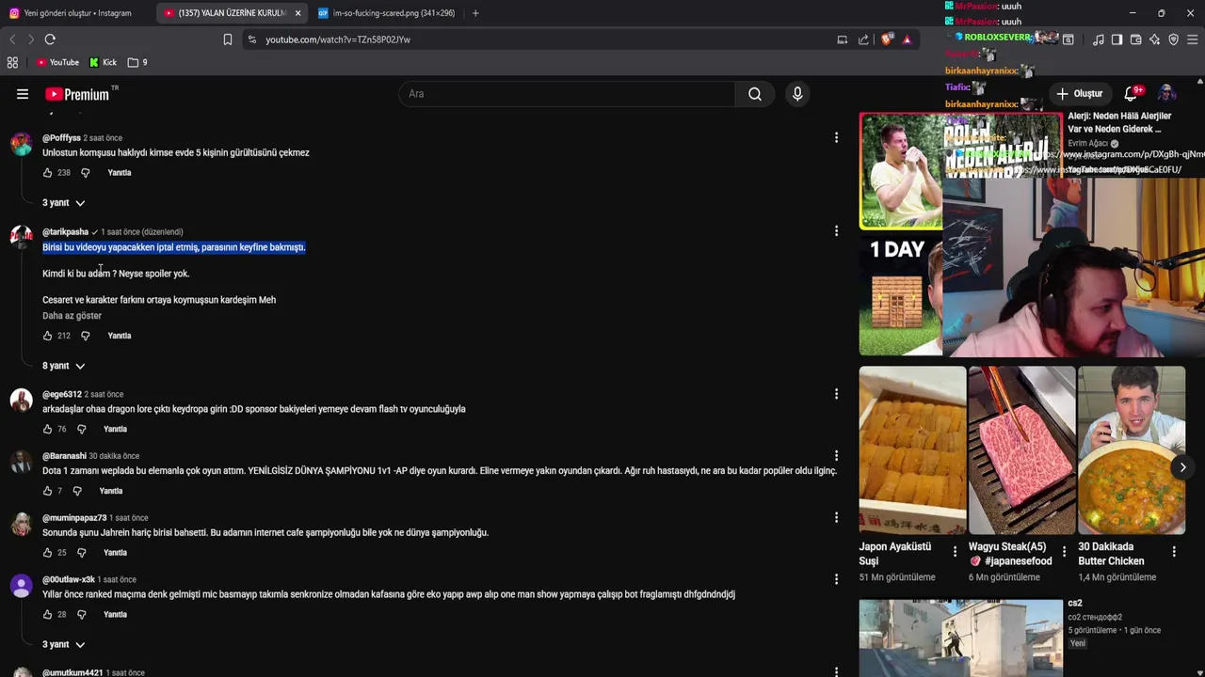Open options menu for @Pofffyss comment
This screenshot has height=677, width=1205.
836,138
